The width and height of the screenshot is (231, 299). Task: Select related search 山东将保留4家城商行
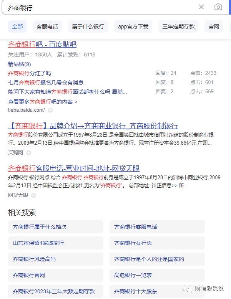click(56, 243)
